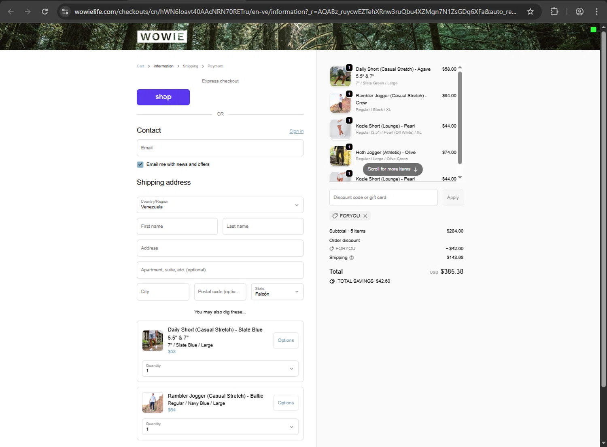Focus the Last name field

coord(263,227)
